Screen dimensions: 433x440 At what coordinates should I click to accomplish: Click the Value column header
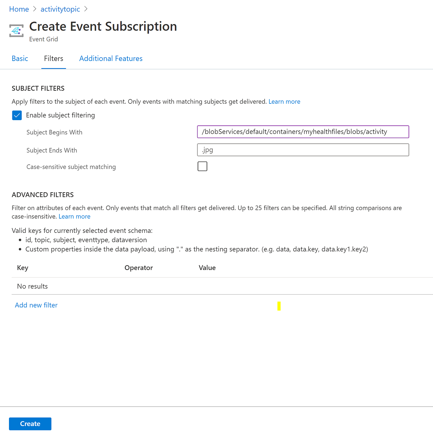pos(207,268)
